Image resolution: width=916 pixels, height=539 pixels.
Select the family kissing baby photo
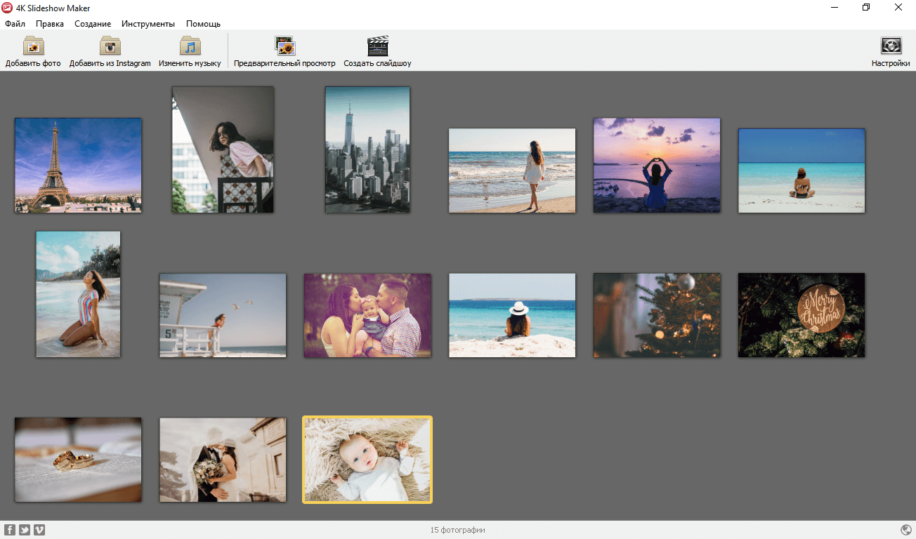click(x=367, y=315)
